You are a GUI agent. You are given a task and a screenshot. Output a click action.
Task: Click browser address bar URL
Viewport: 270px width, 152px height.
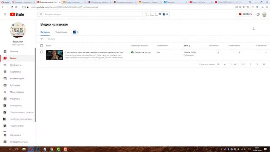[65, 7]
